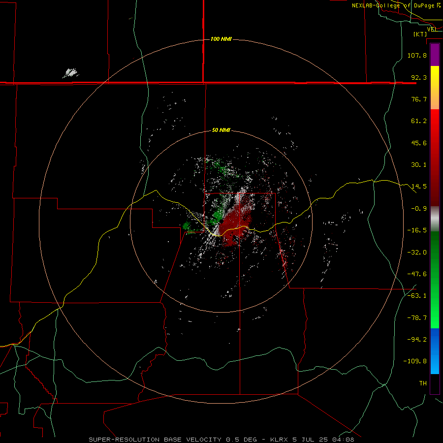Click the 30.1 value on velocity scale
The image size is (443, 443).
point(419,165)
